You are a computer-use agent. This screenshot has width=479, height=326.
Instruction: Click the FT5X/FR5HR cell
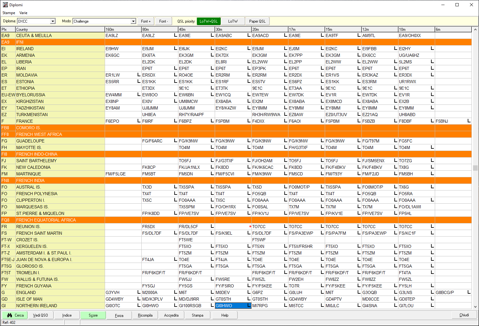(306, 246)
